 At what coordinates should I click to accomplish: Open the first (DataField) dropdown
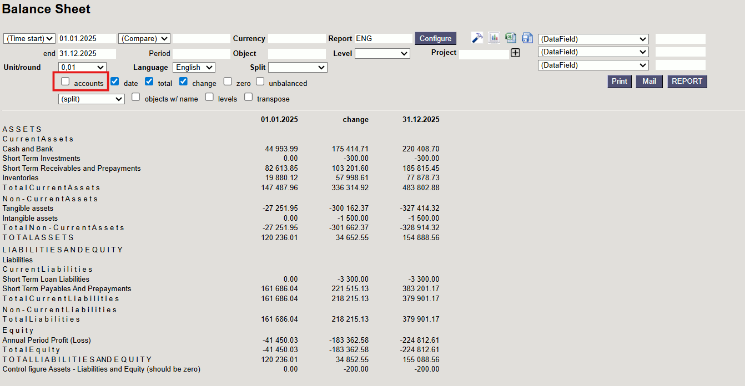(593, 39)
